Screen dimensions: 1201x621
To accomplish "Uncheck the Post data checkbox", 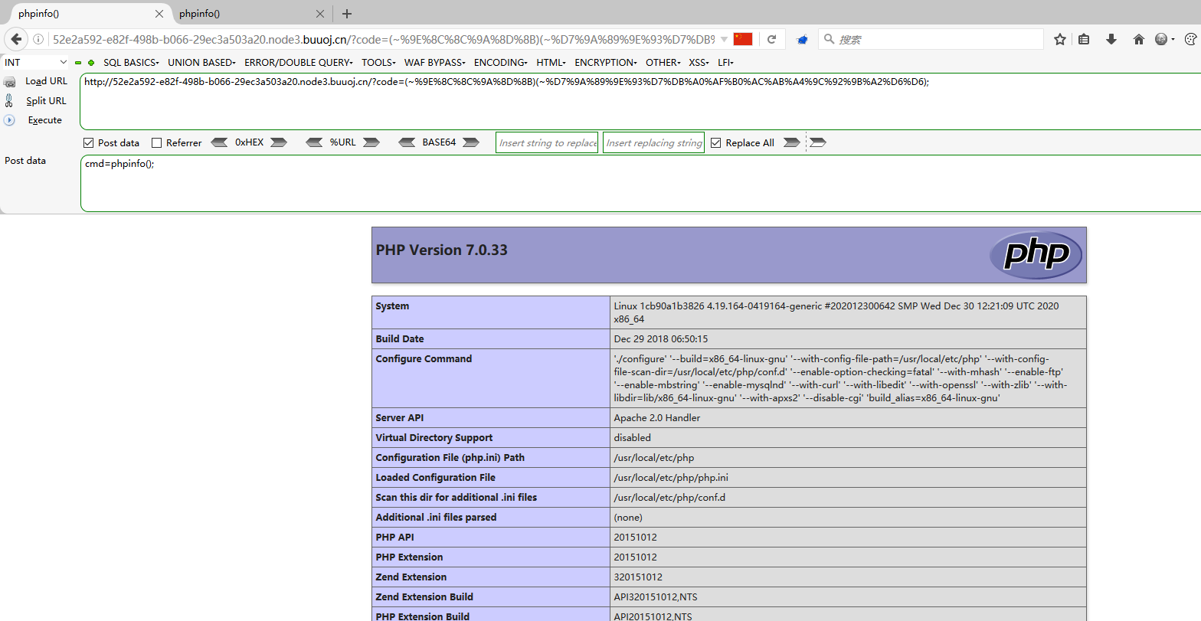I will [89, 143].
